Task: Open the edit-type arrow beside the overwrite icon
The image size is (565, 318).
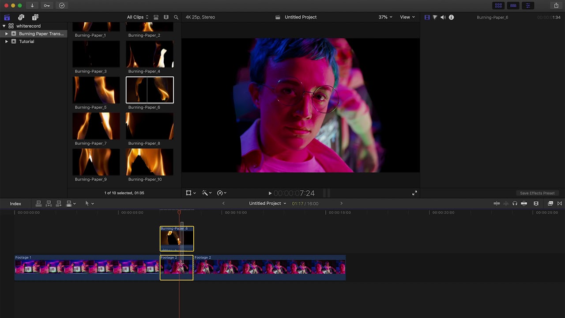Action: click(74, 204)
